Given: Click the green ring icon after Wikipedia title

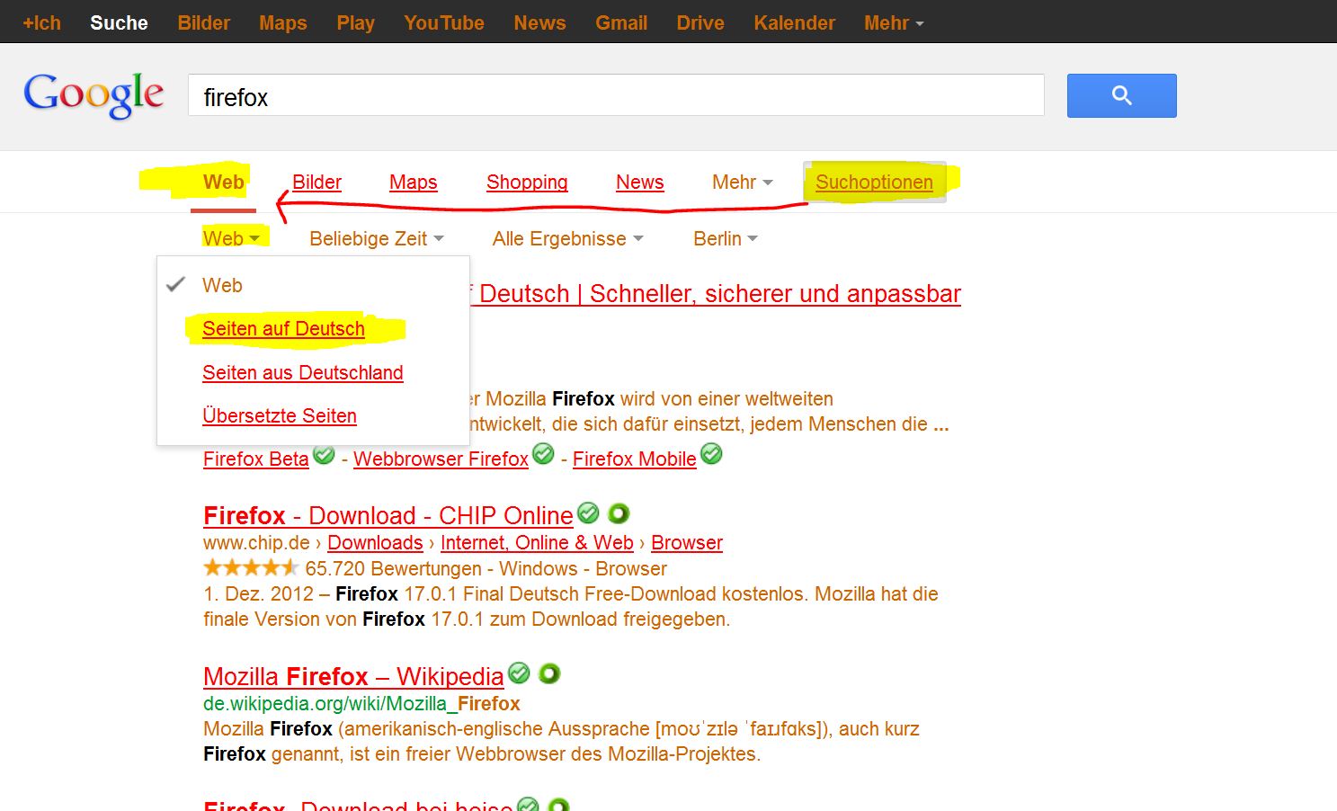Looking at the screenshot, I should point(549,673).
